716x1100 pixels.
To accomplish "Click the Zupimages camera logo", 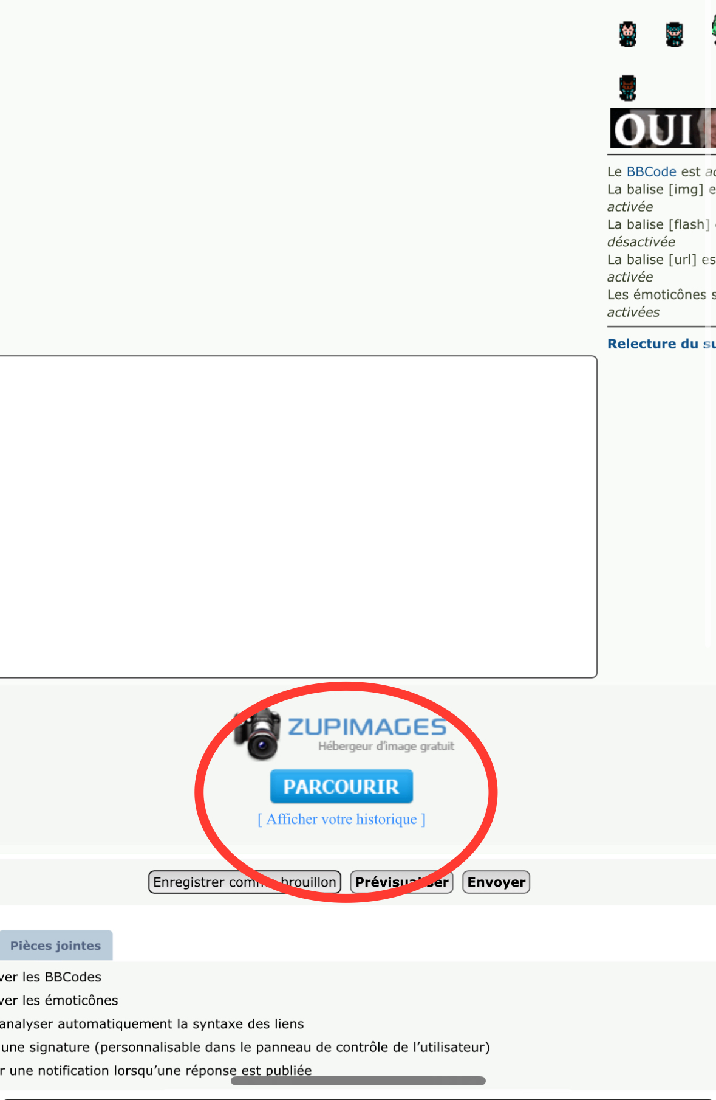I will pyautogui.click(x=257, y=735).
